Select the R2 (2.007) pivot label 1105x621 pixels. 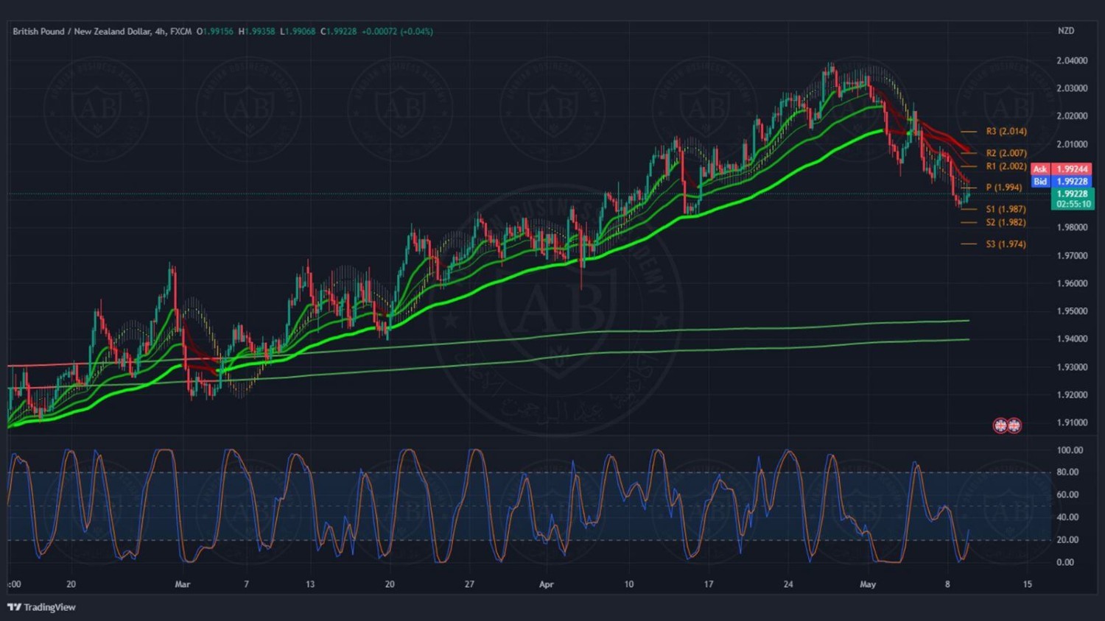[x=1006, y=153]
